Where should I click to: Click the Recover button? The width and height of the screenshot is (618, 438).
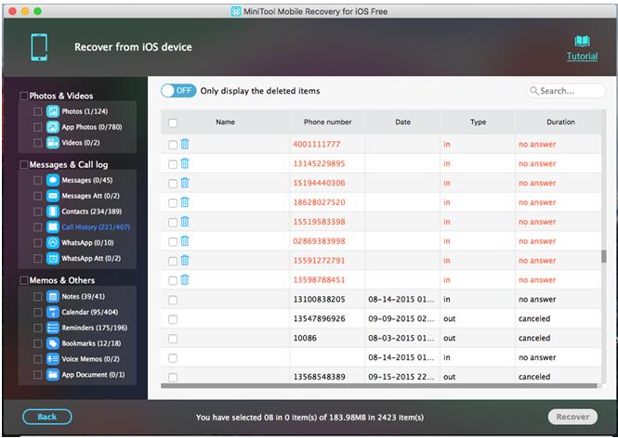[x=572, y=417]
